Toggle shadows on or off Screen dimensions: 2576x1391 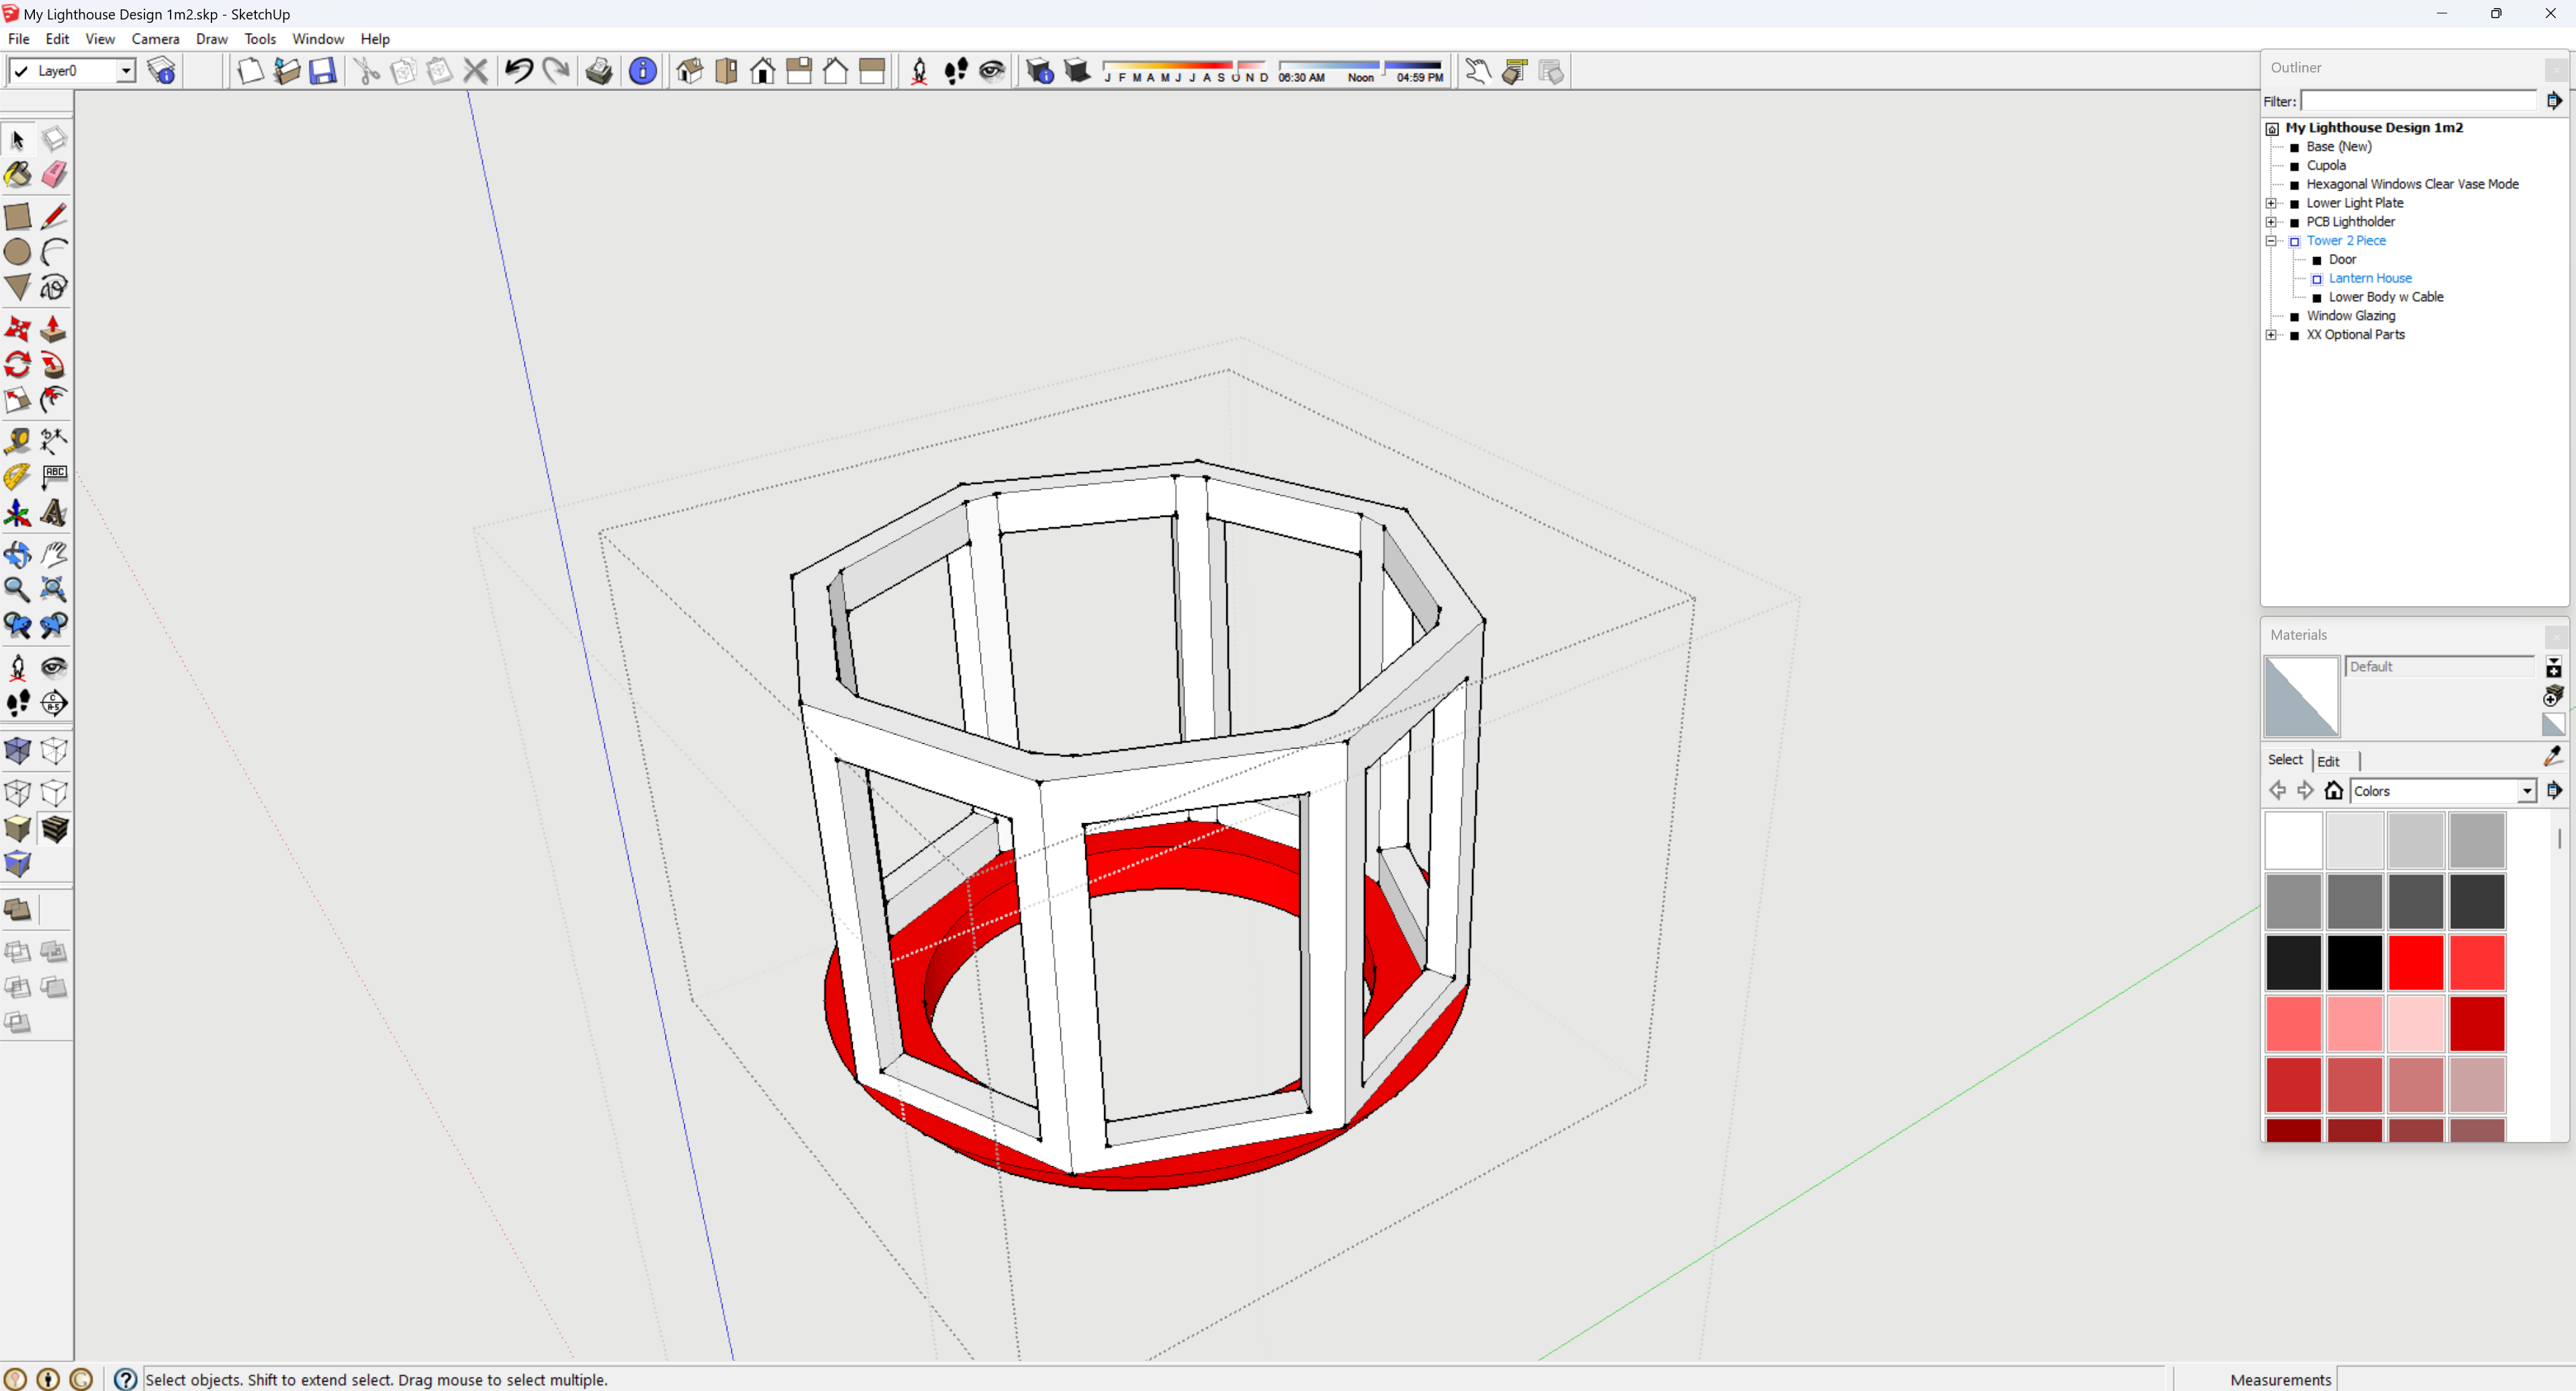point(1077,71)
